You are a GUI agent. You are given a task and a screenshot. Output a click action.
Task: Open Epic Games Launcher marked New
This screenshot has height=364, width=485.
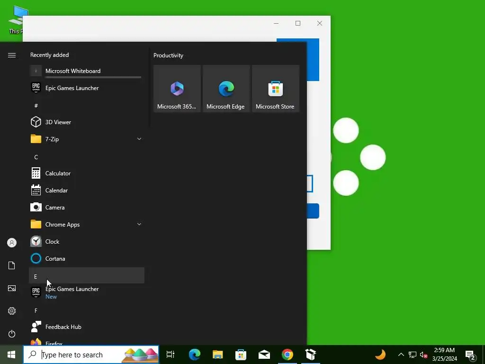tap(86, 292)
